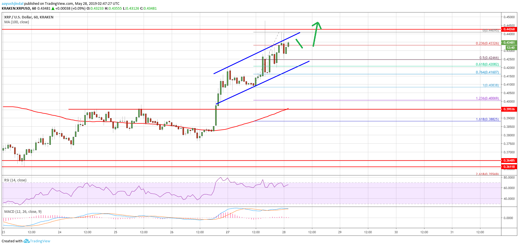Click the MA (100, close) indicator legend

pos(16,22)
